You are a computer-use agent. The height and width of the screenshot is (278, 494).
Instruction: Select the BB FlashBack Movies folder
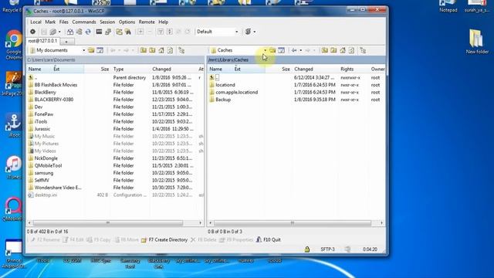(x=56, y=85)
